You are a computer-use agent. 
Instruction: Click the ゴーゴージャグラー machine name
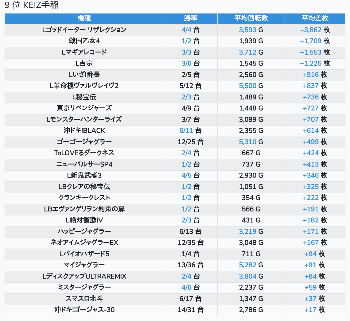[x=84, y=142]
